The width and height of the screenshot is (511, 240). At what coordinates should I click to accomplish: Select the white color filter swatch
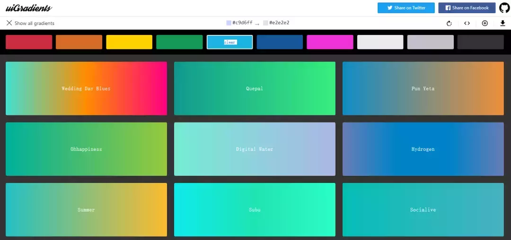[380, 42]
